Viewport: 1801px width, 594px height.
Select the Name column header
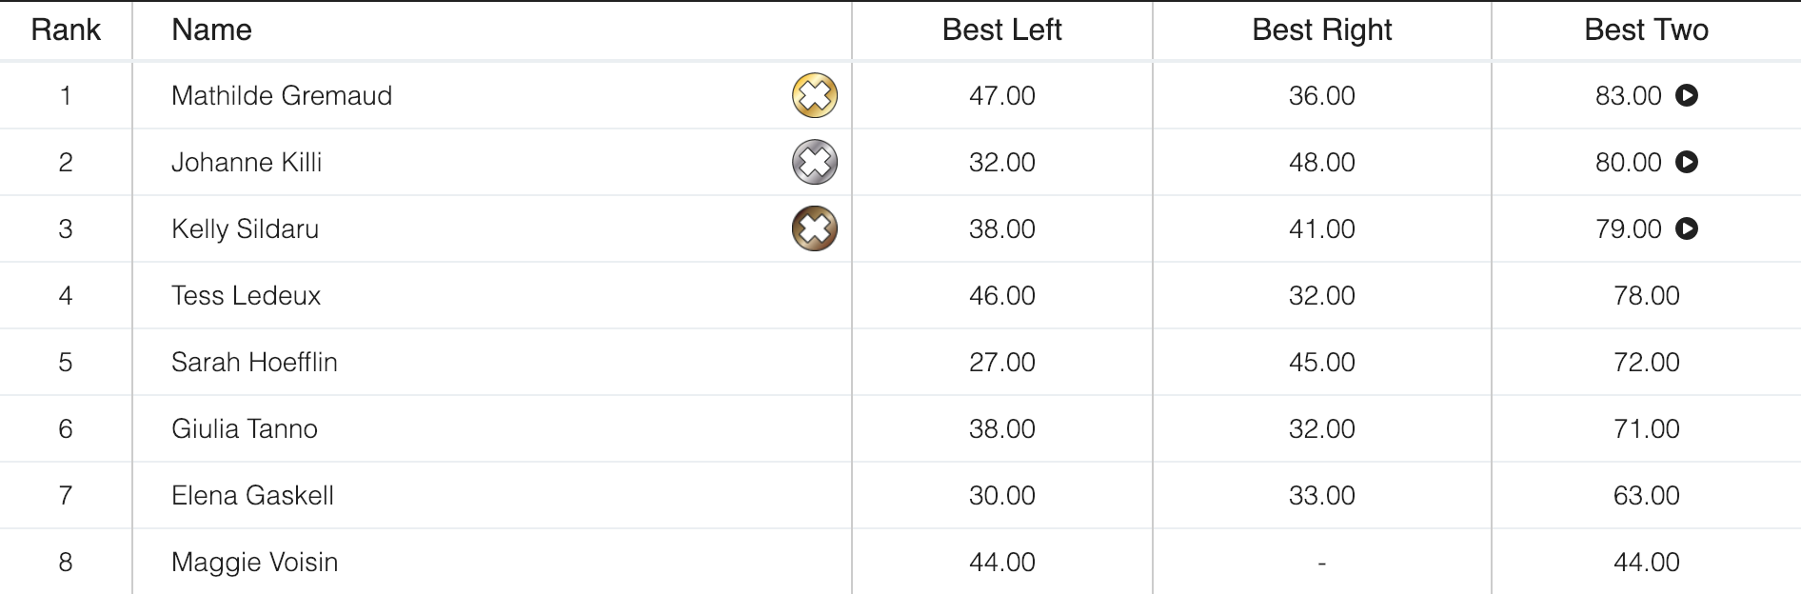[211, 30]
